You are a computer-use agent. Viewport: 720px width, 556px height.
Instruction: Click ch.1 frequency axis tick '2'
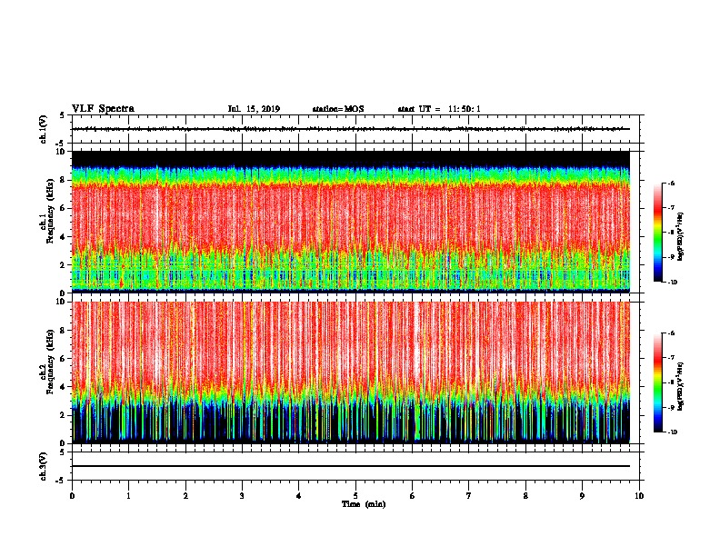tap(63, 265)
